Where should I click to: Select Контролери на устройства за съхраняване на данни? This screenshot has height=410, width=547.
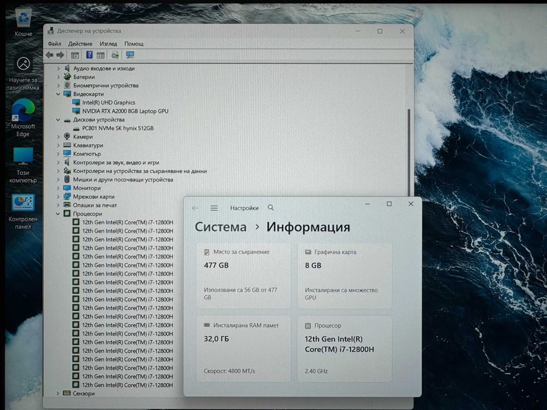[140, 171]
